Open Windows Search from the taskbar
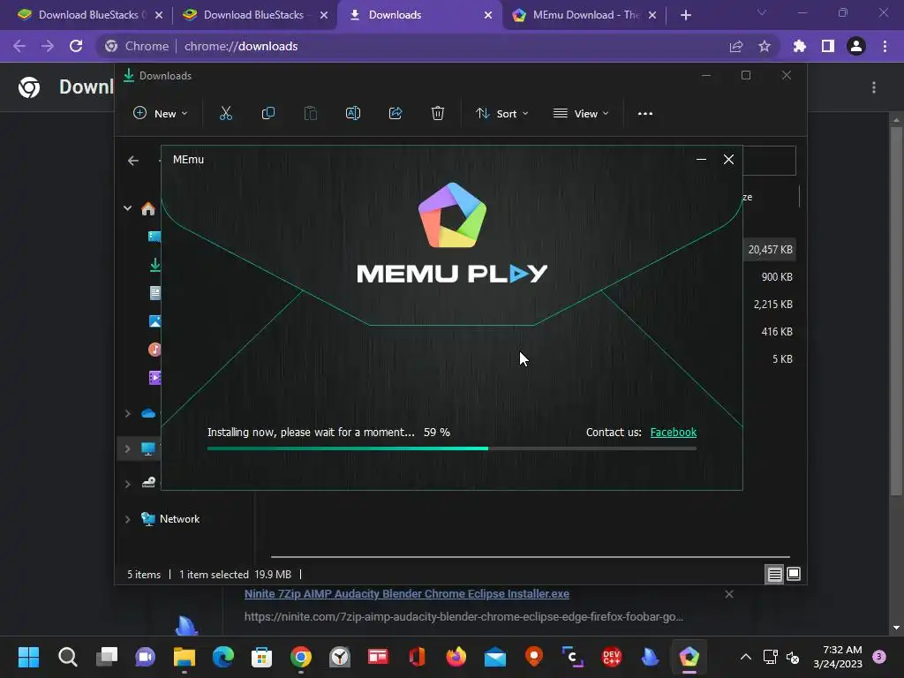Viewport: 904px width, 678px height. pyautogui.click(x=67, y=657)
